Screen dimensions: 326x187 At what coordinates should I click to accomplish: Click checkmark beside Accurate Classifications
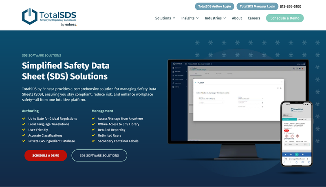[24, 135]
